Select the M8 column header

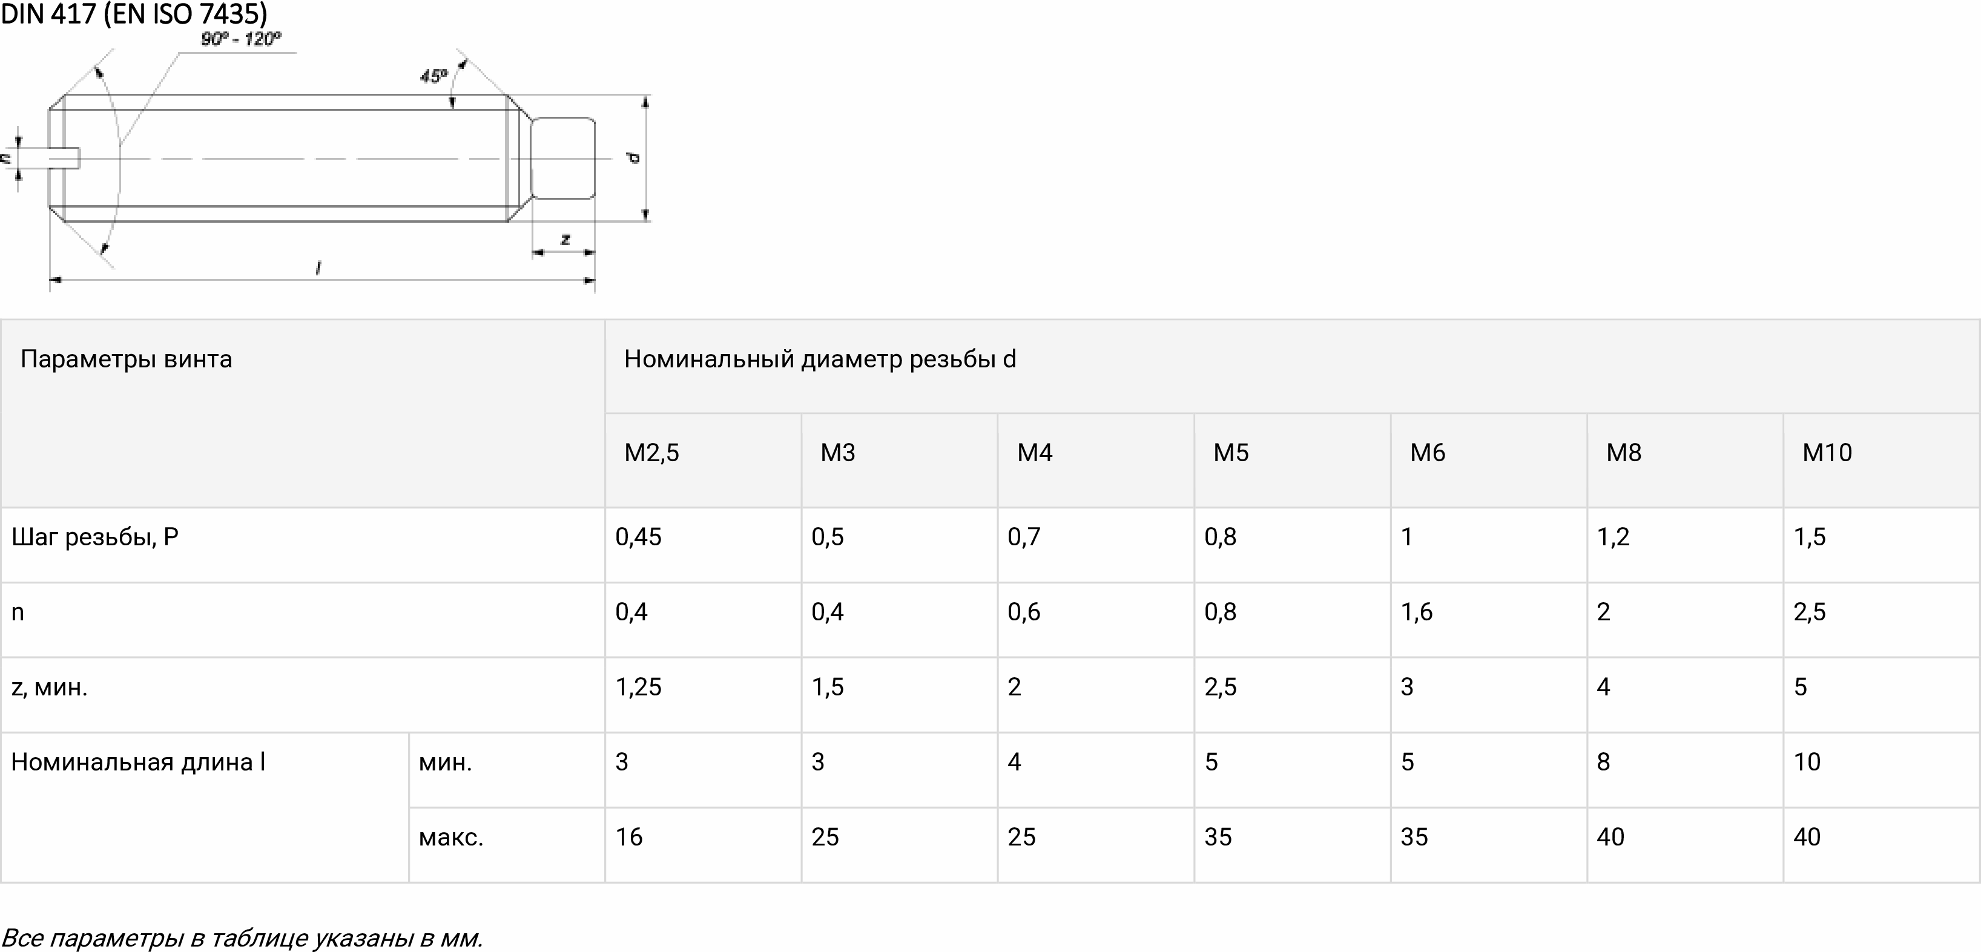[1685, 460]
